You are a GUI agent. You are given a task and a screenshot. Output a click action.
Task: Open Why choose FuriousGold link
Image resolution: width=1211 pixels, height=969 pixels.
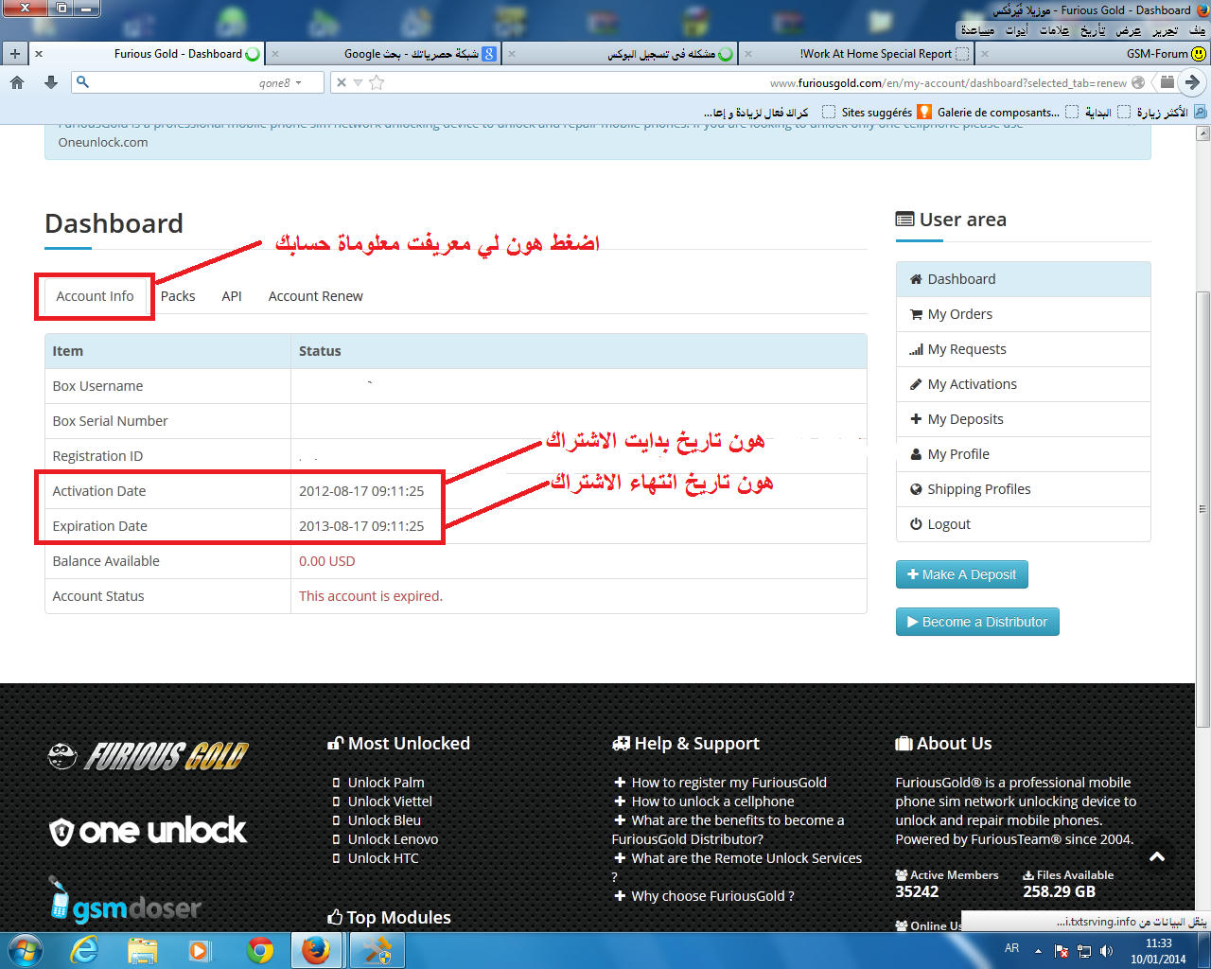tap(712, 896)
